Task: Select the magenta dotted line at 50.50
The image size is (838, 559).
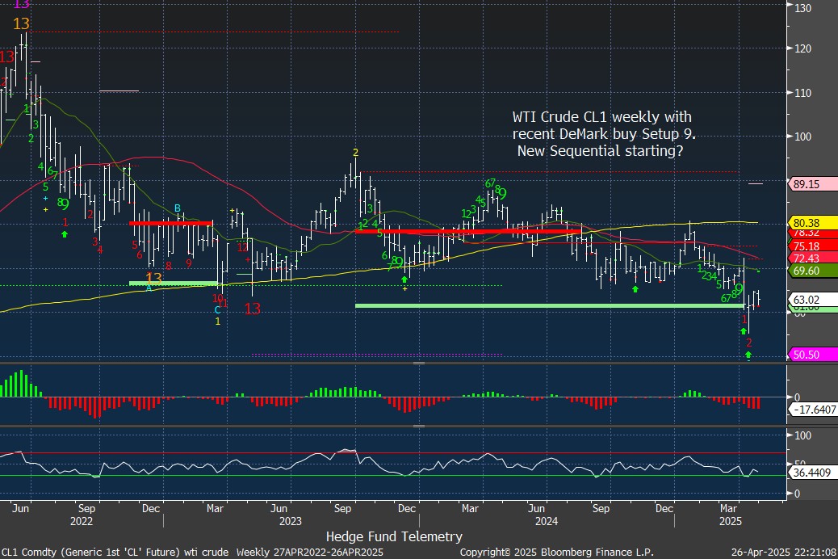Action: (377, 354)
